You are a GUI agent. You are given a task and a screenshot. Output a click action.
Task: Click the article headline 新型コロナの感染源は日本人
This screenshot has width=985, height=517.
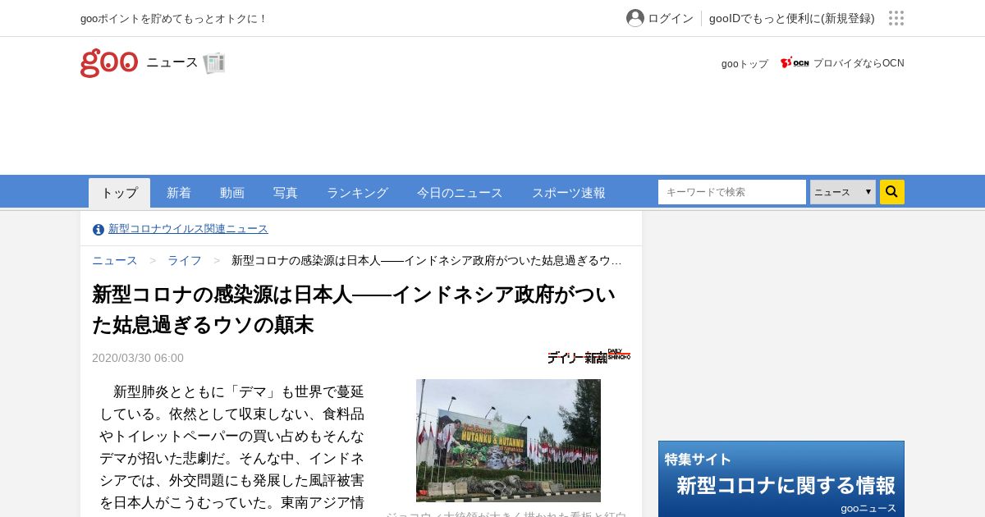354,309
